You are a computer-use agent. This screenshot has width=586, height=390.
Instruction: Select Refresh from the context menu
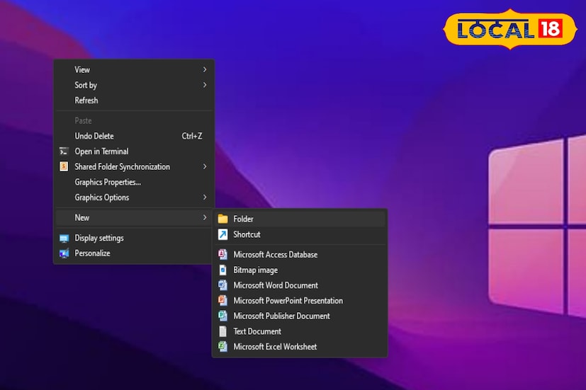click(86, 101)
